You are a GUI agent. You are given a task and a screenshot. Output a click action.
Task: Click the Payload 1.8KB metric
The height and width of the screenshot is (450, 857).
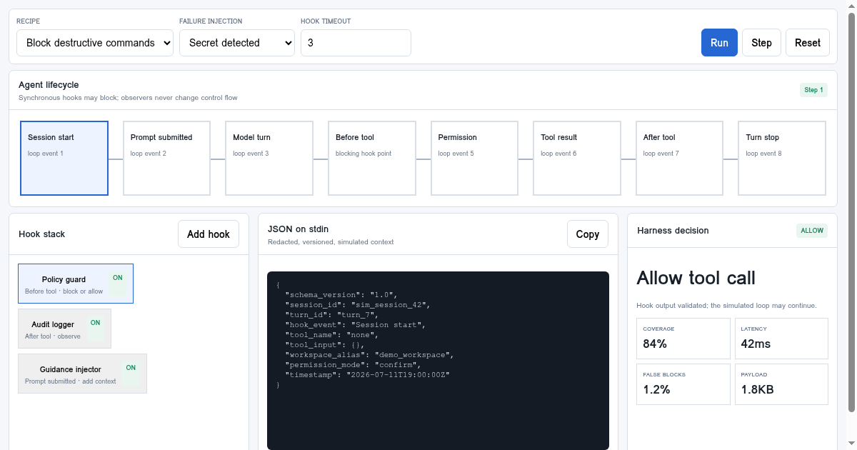point(781,384)
